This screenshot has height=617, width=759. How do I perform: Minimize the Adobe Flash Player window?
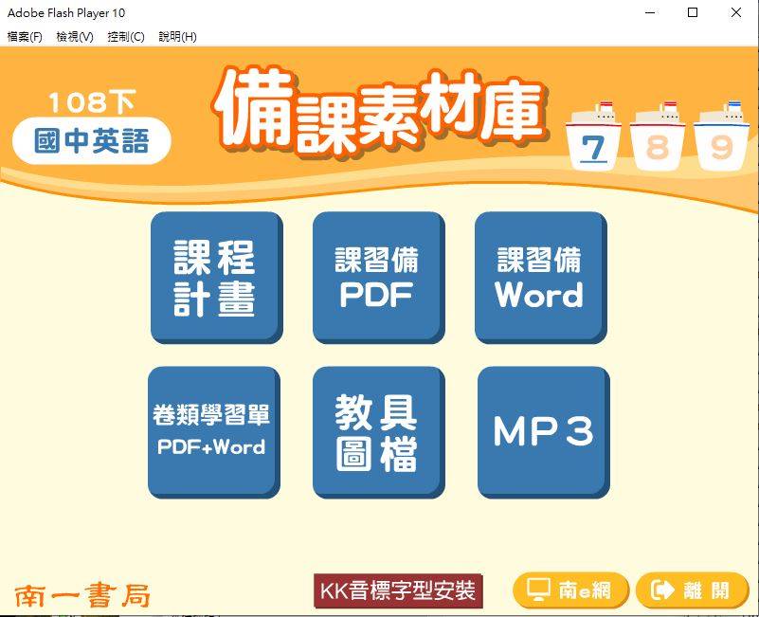point(650,12)
